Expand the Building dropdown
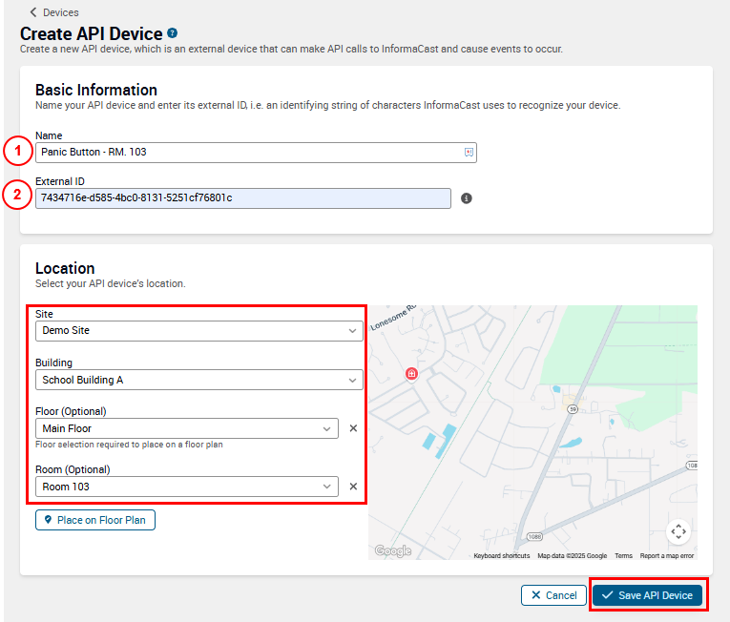The height and width of the screenshot is (622, 730). tap(198, 380)
